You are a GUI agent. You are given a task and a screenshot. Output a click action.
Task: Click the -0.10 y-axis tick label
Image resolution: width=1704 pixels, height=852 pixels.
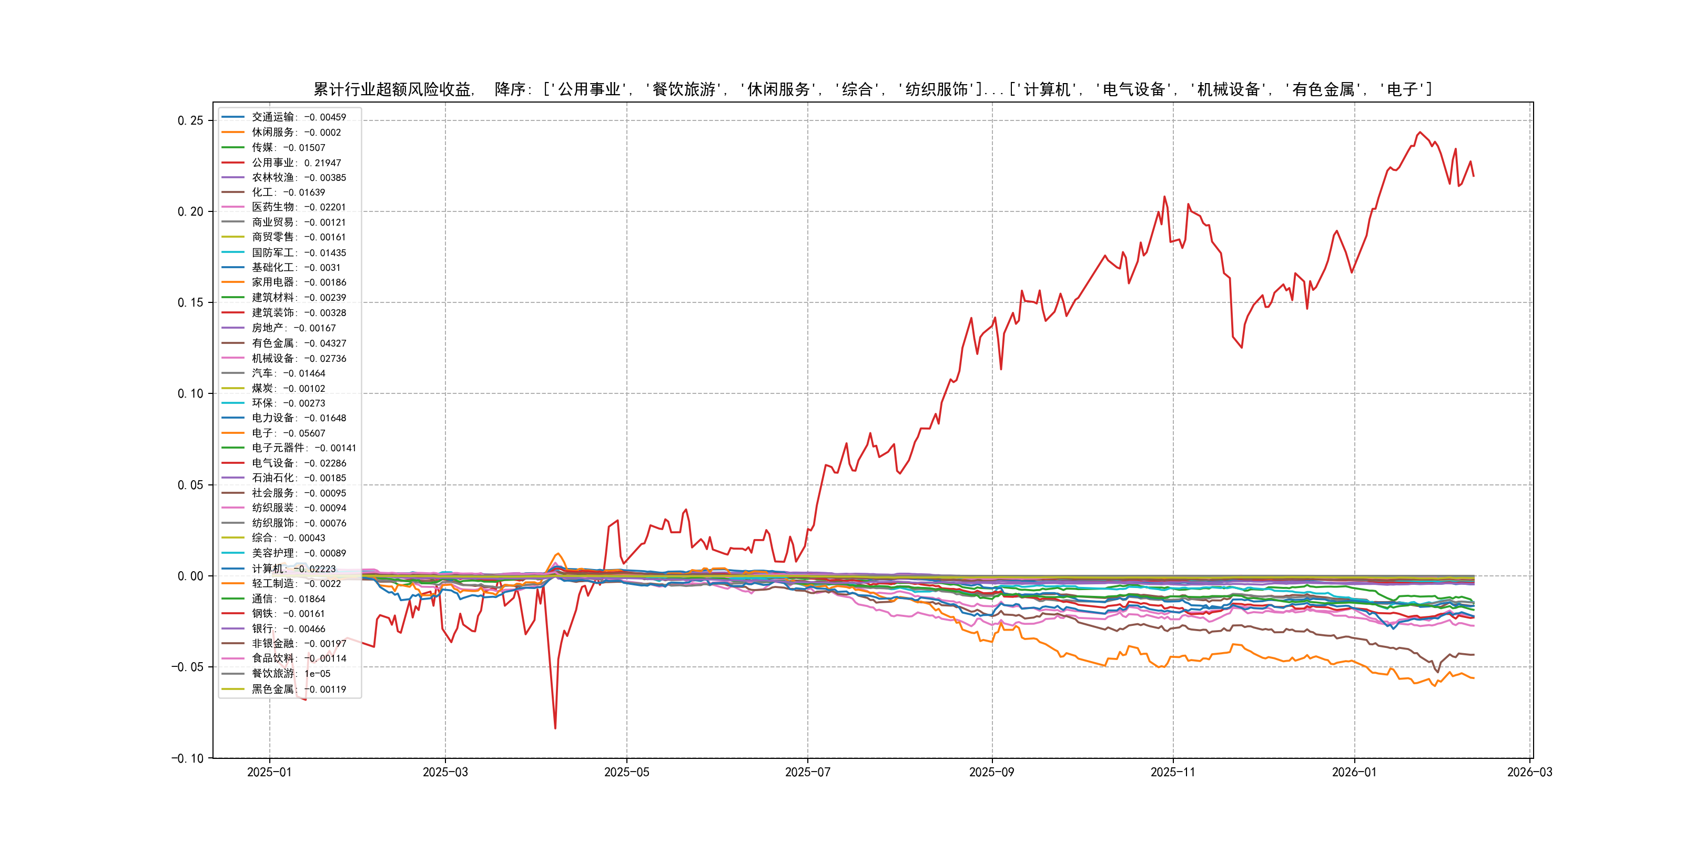(x=187, y=759)
